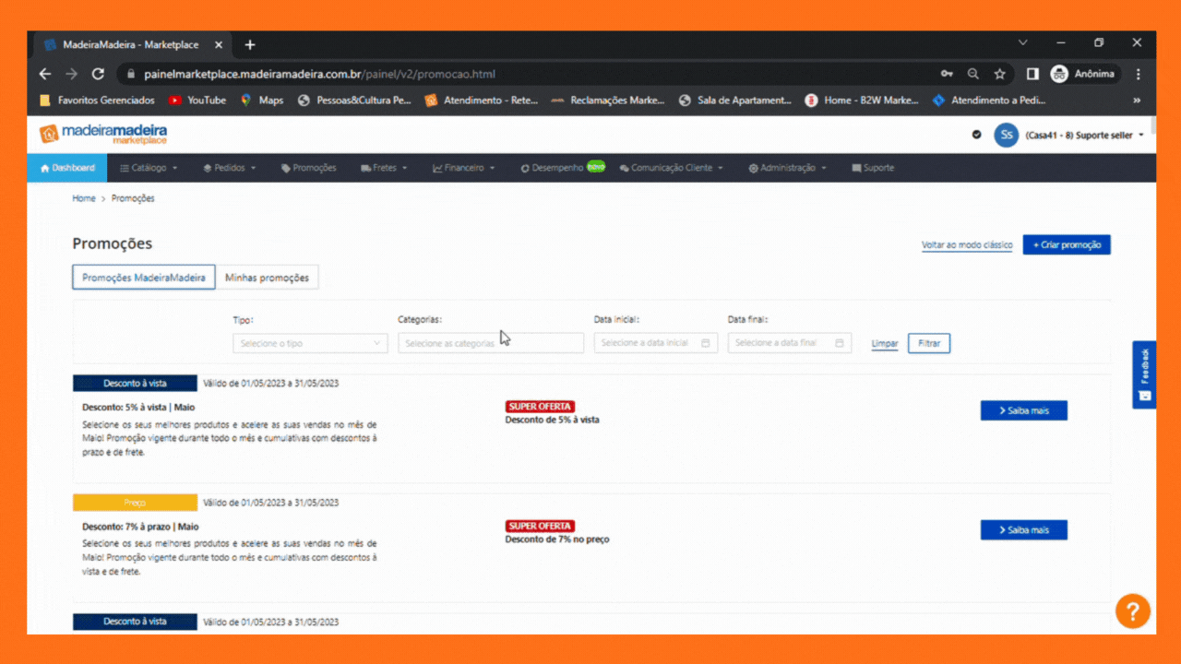
Task: Switch to the Minhas promoções tab
Action: (267, 278)
